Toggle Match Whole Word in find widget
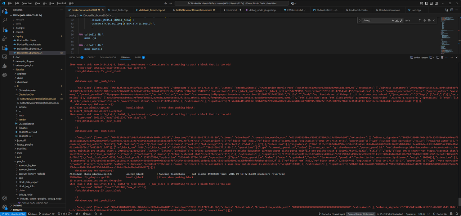 398,20
